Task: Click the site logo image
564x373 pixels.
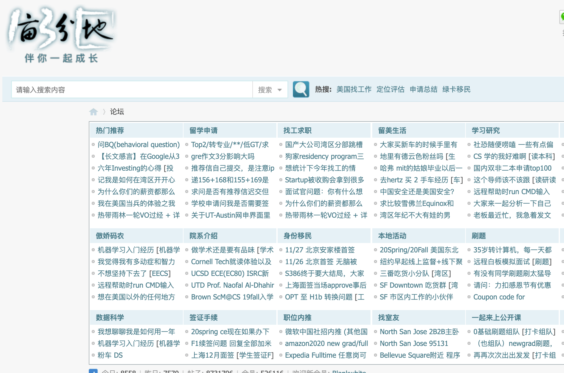Action: click(x=61, y=35)
